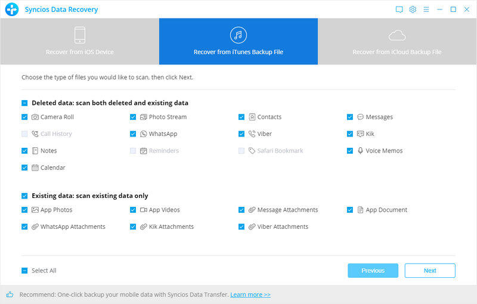Click the Syncios blue plus logo
The width and height of the screenshot is (477, 304).
(x=12, y=10)
